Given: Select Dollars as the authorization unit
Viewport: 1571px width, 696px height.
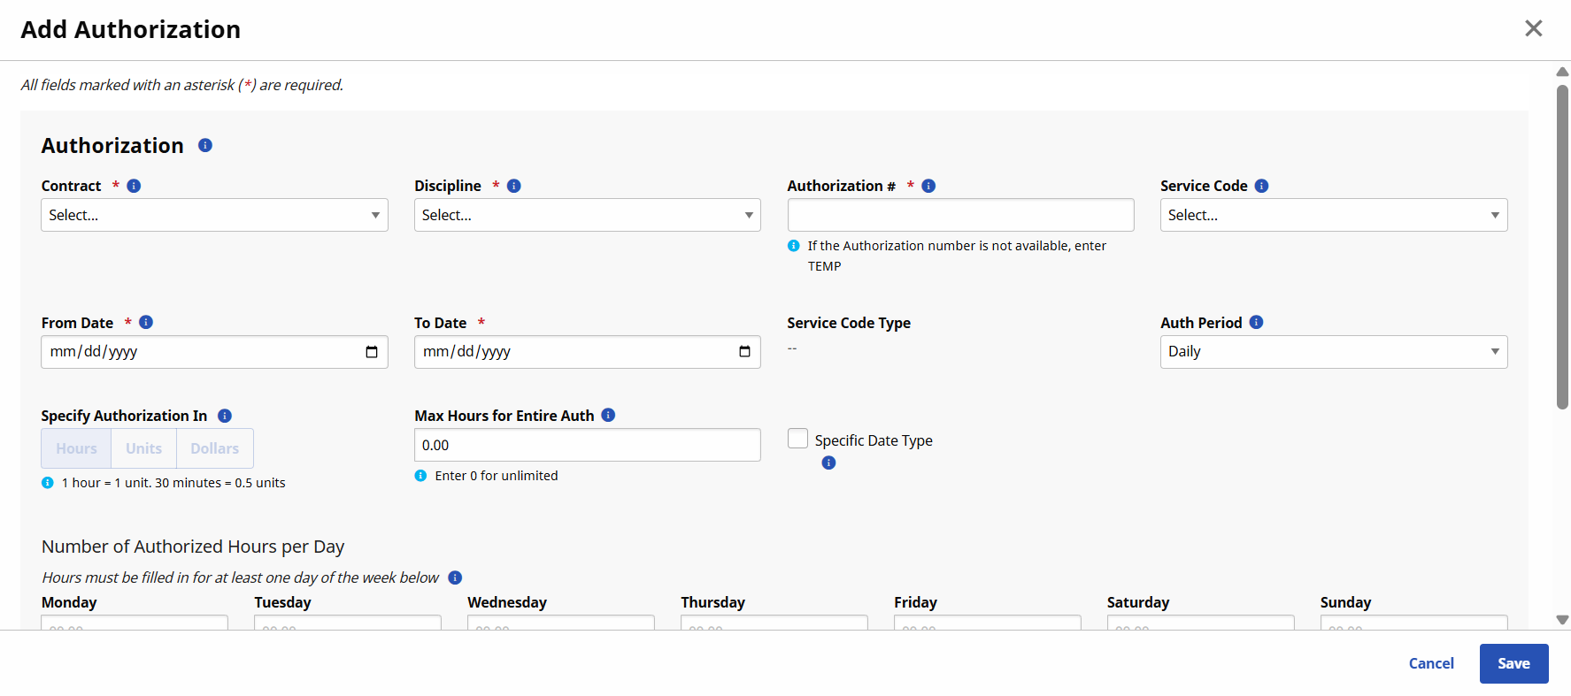Looking at the screenshot, I should pyautogui.click(x=215, y=448).
